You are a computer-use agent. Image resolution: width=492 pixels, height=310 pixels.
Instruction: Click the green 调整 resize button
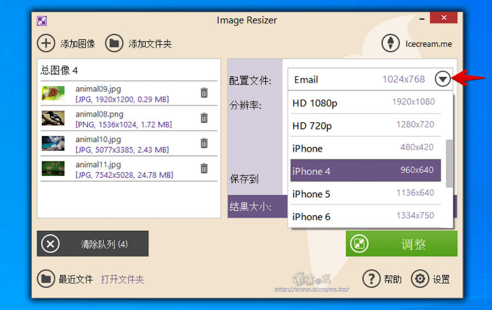(402, 244)
